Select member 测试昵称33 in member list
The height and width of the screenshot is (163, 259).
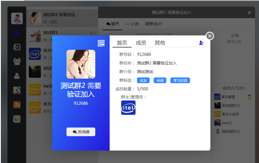(x=233, y=106)
